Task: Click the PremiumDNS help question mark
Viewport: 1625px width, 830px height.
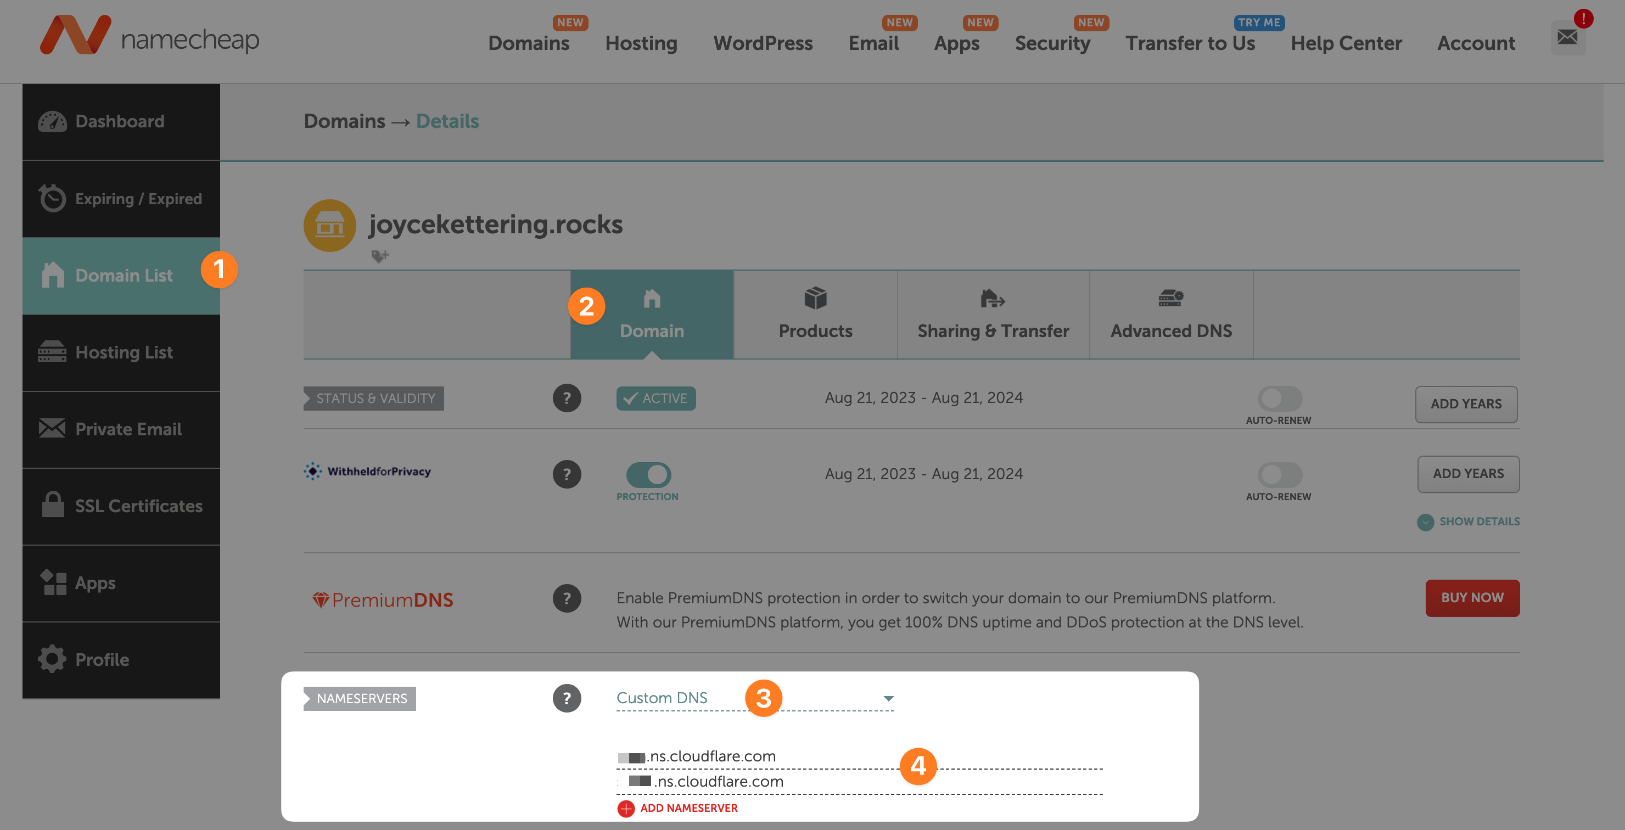Action: point(567,598)
